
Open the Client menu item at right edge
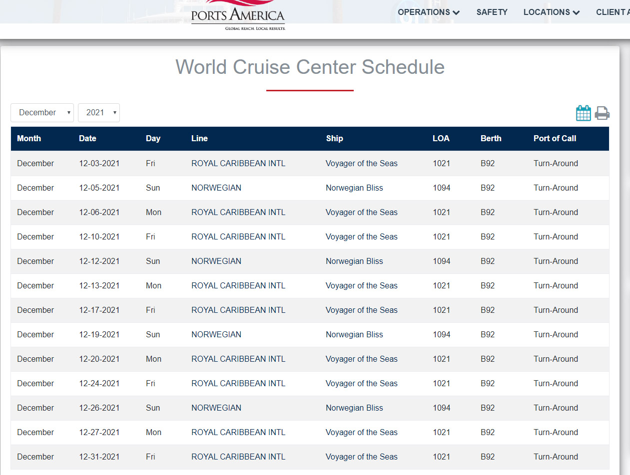613,12
